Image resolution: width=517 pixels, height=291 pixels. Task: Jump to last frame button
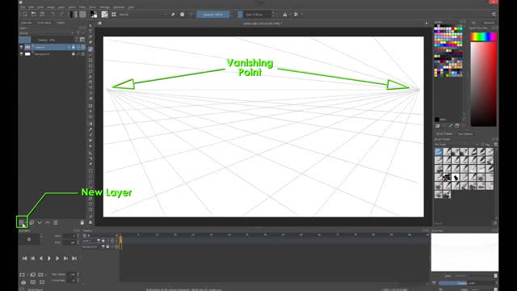click(74, 259)
